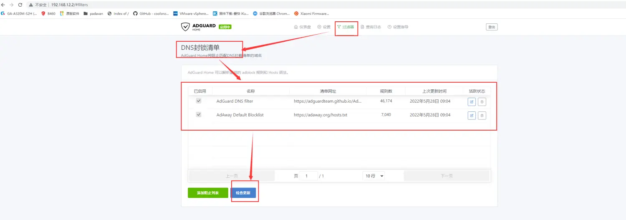The width and height of the screenshot is (626, 220).
Task: Click the browser back arrow
Action: pyautogui.click(x=4, y=5)
